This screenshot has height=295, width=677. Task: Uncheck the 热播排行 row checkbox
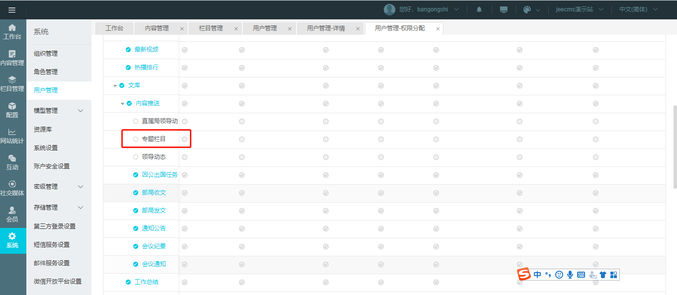click(128, 68)
